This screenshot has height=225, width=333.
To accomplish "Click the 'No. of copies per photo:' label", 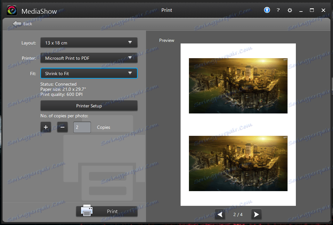I will coord(64,116).
